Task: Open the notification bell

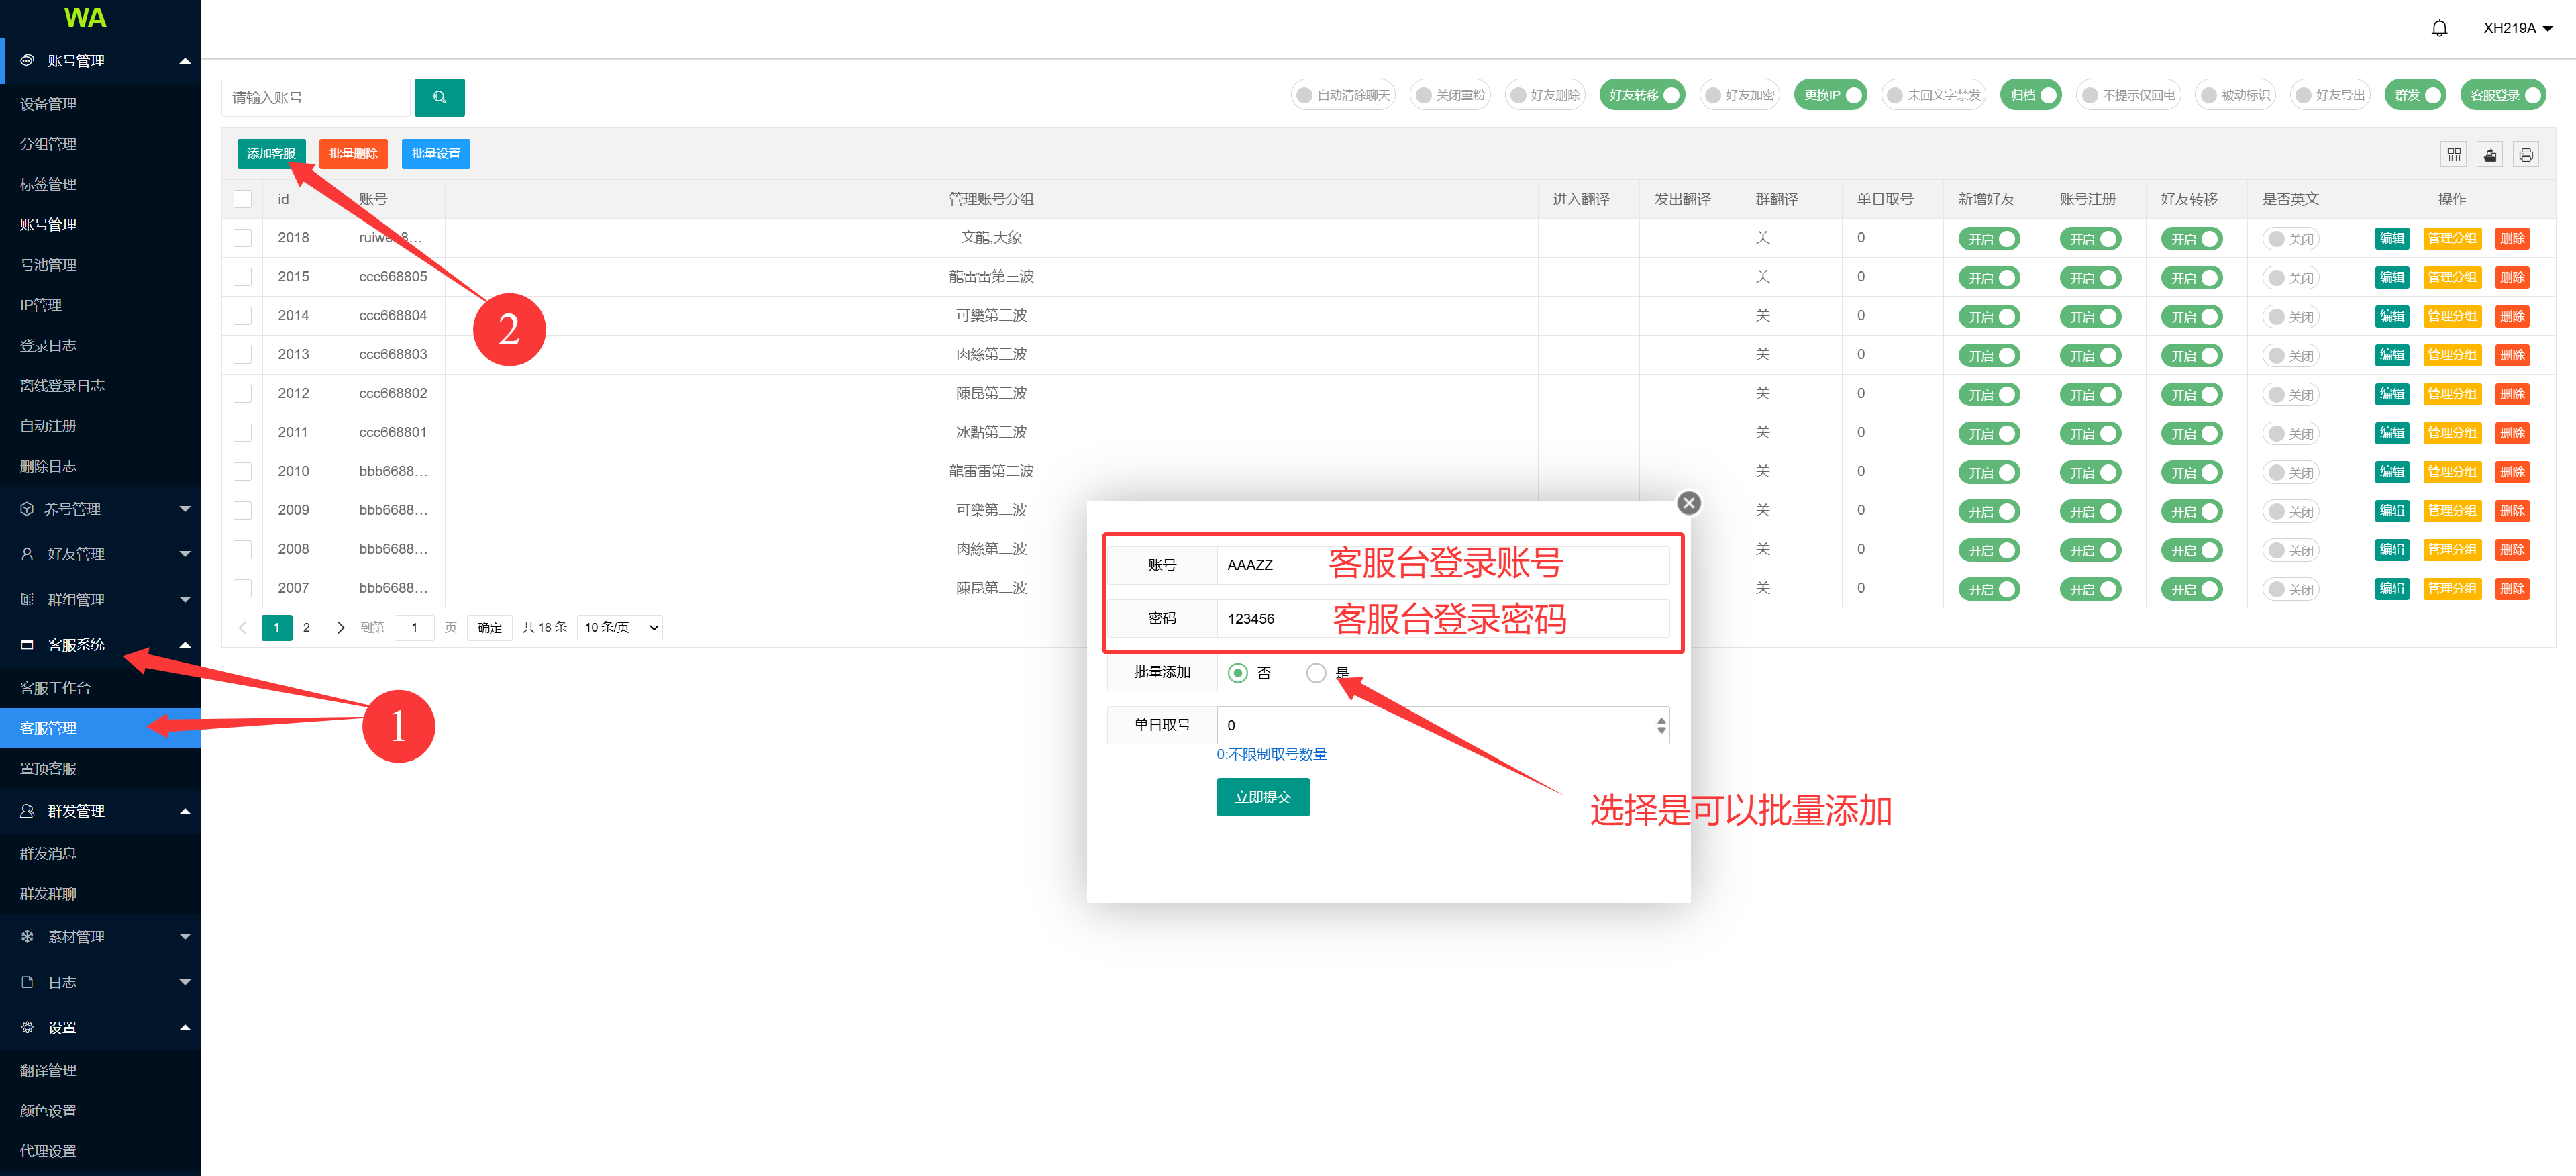Action: [2439, 28]
